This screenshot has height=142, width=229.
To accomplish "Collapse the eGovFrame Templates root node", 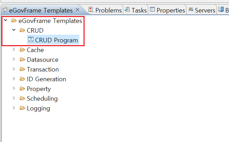I will tap(6, 20).
